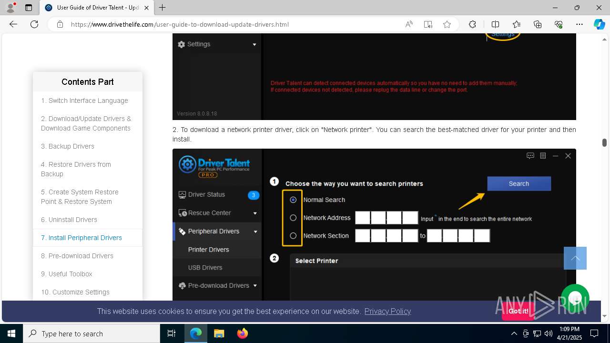Click the green chat bubble icon
This screenshot has width=610, height=343.
pos(575,298)
